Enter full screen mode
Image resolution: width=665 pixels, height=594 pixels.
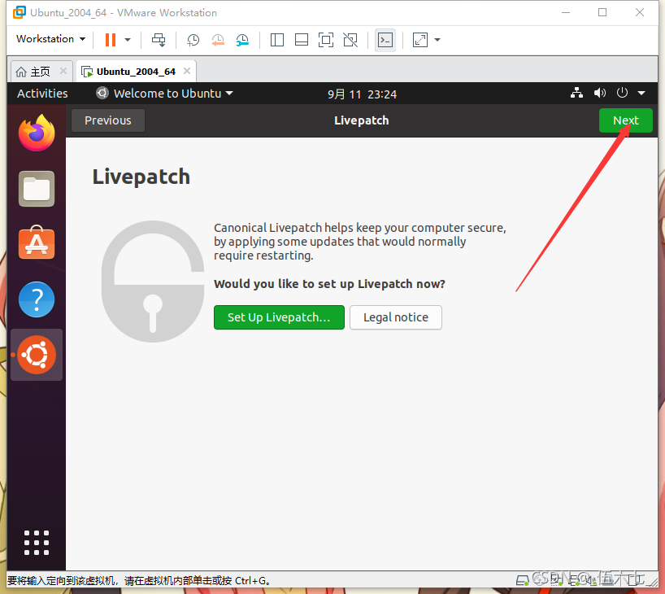tap(326, 40)
